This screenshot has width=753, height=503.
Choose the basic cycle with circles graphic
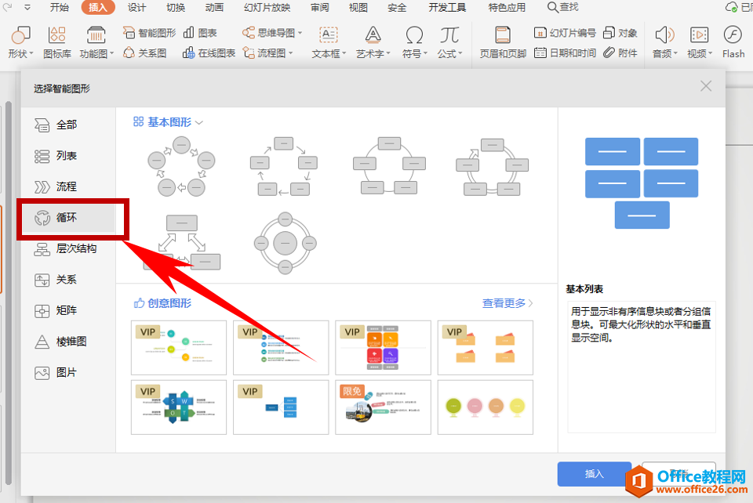(181, 166)
